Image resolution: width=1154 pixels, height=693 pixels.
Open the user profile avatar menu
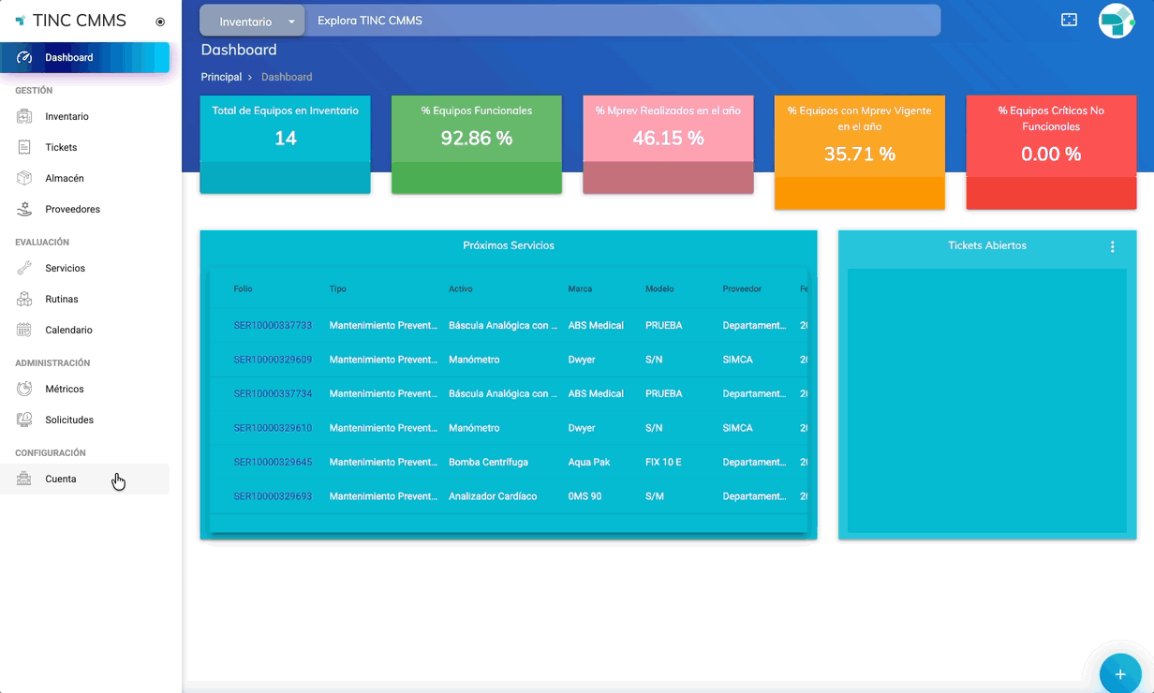(x=1116, y=21)
